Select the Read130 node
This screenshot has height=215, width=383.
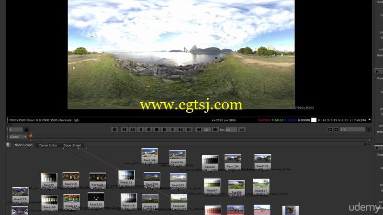(96, 200)
